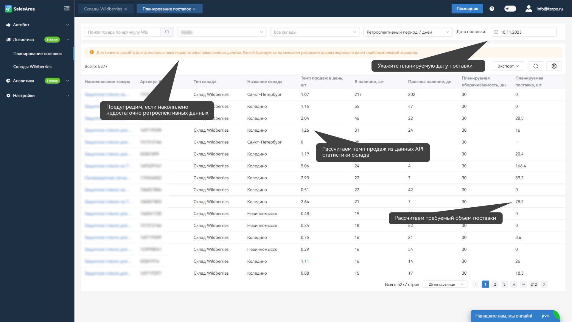
Task: Click the Темп продаж в день column header
Action: 322,81
